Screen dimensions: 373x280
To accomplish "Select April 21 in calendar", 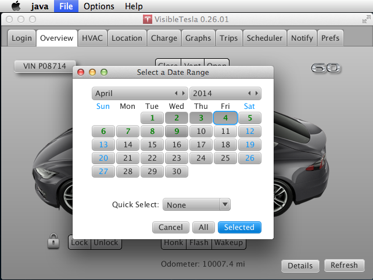I will click(128, 158).
